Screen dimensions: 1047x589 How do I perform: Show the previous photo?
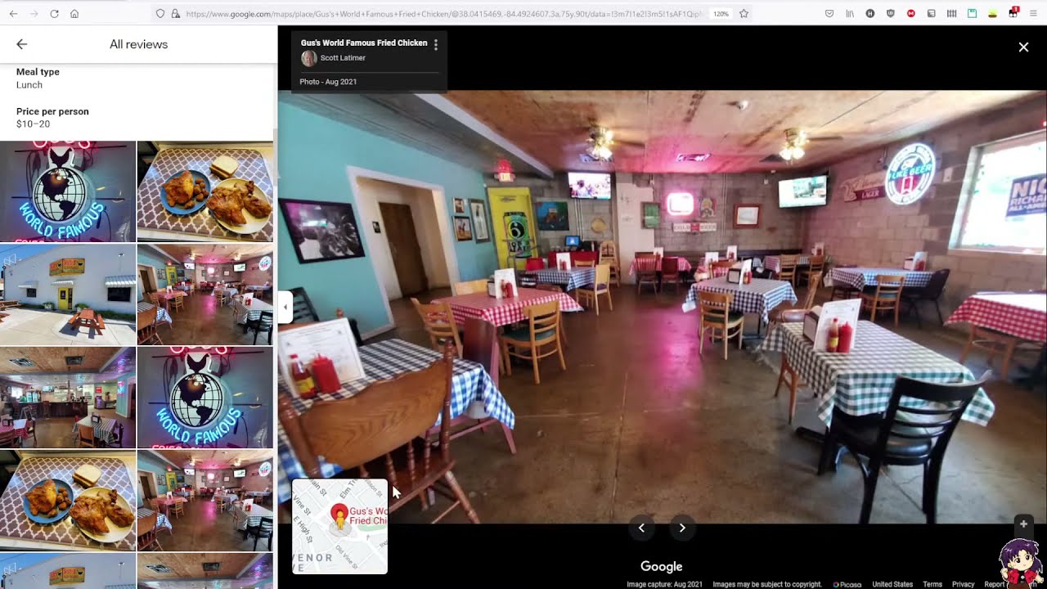641,528
